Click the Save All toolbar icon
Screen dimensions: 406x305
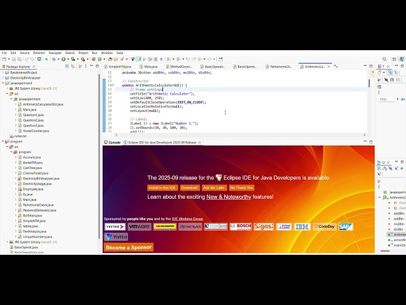tap(19, 59)
